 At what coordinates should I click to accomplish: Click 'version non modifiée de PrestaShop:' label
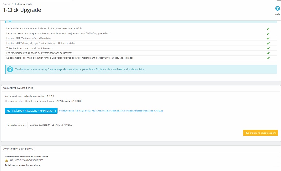click(x=26, y=156)
